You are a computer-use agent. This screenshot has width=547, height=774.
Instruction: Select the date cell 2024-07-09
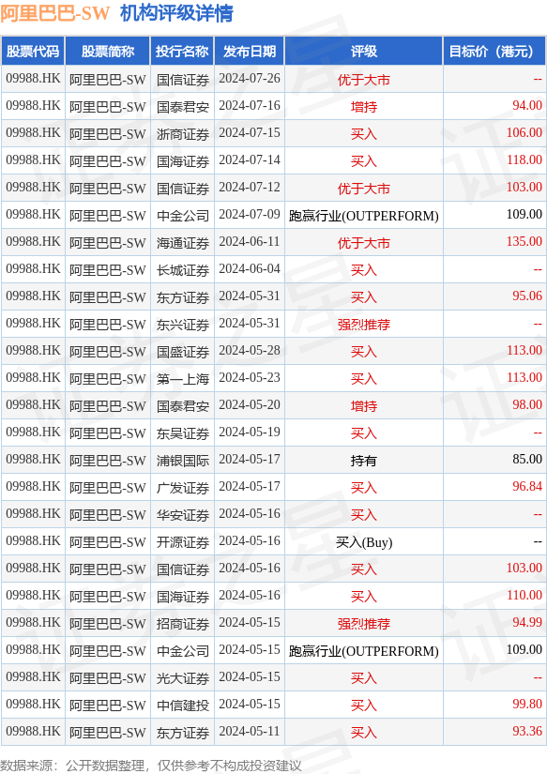[250, 214]
